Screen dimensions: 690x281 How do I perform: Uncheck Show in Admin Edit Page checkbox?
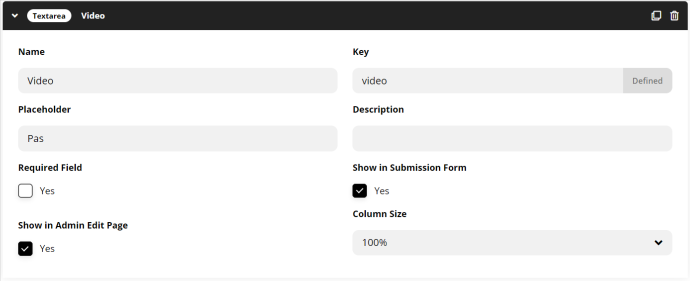(x=25, y=249)
